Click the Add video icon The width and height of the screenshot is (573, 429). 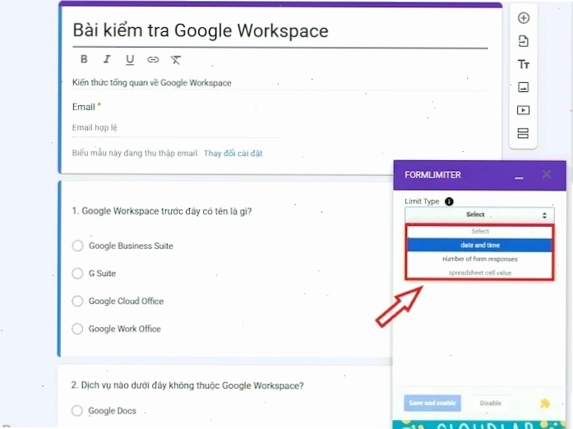tap(524, 110)
